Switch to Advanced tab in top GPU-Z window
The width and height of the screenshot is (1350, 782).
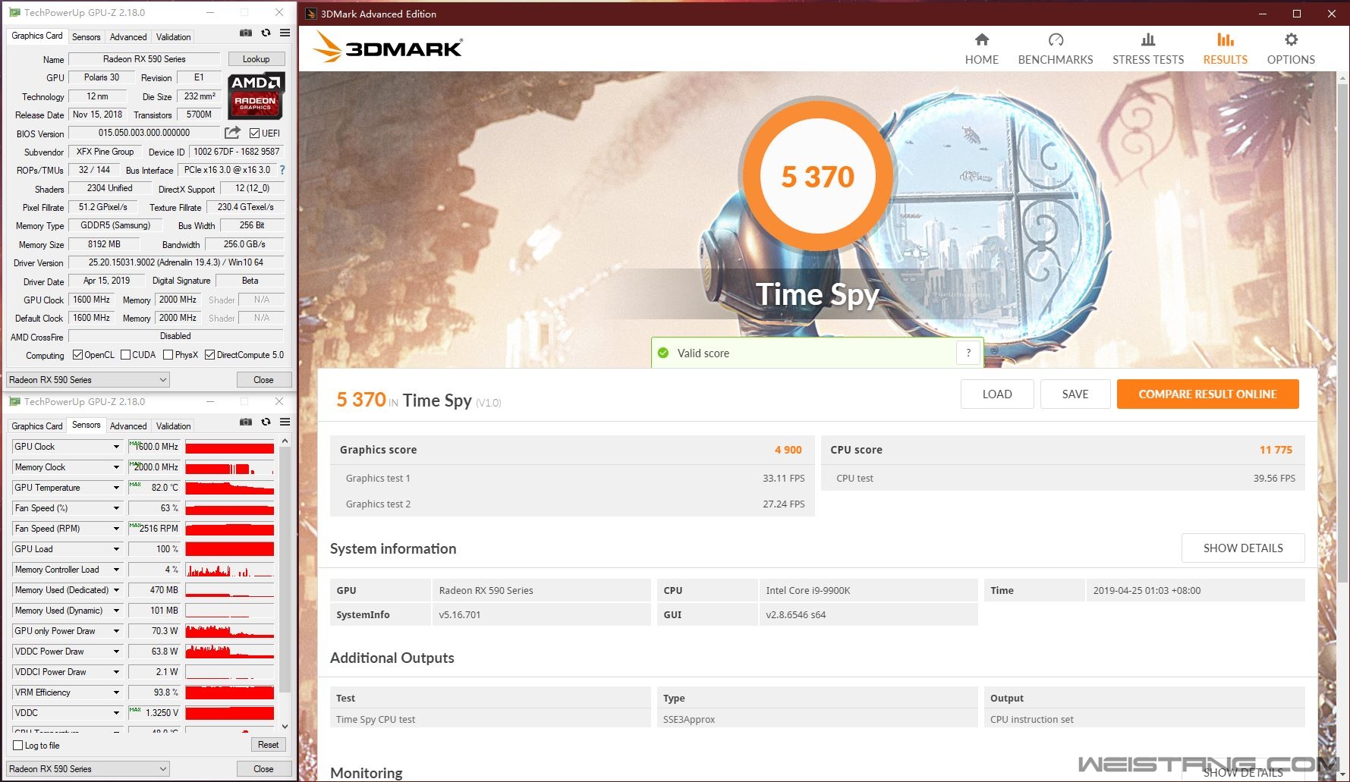pyautogui.click(x=128, y=37)
